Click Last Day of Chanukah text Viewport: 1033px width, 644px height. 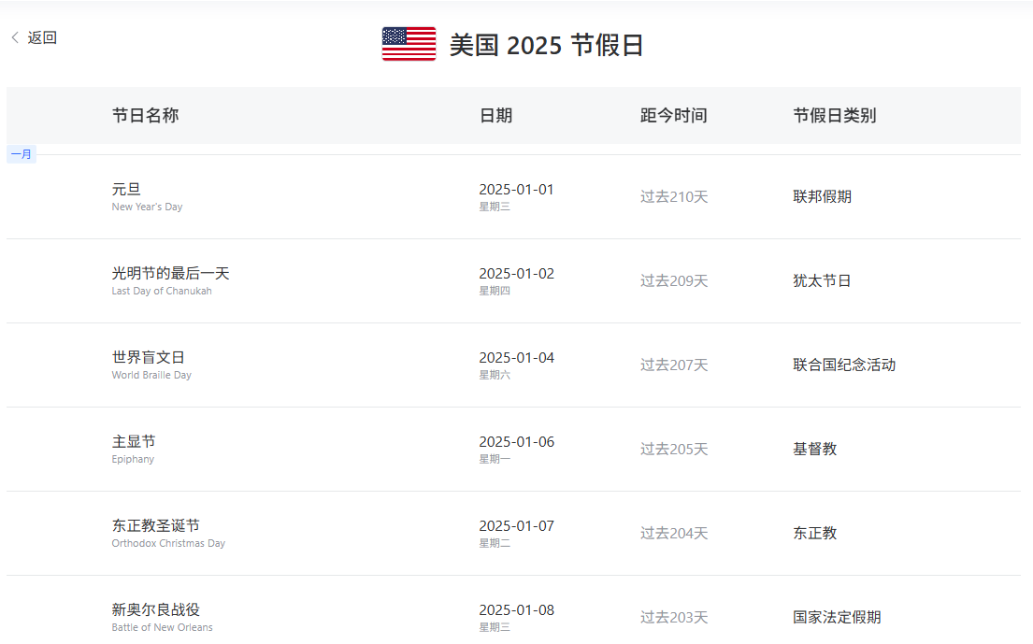[x=162, y=291]
